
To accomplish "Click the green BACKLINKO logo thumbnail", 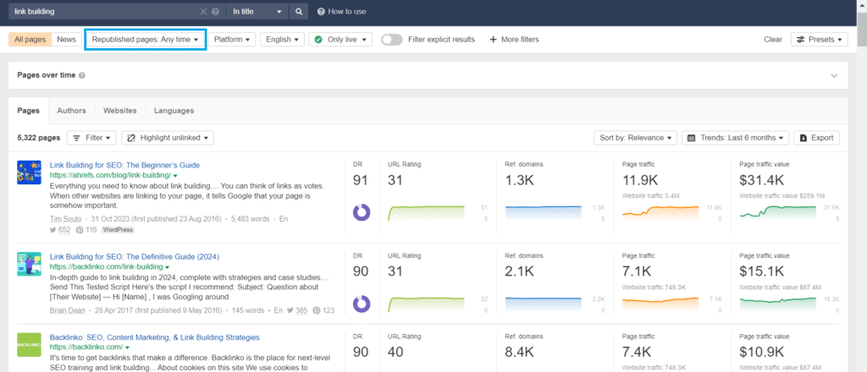I will coord(30,345).
